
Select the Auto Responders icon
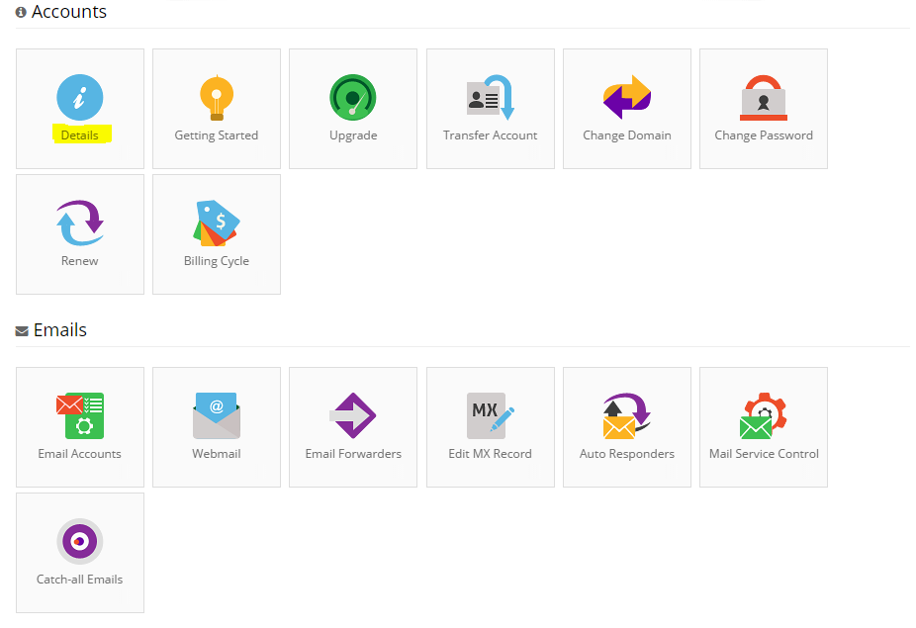coord(626,415)
